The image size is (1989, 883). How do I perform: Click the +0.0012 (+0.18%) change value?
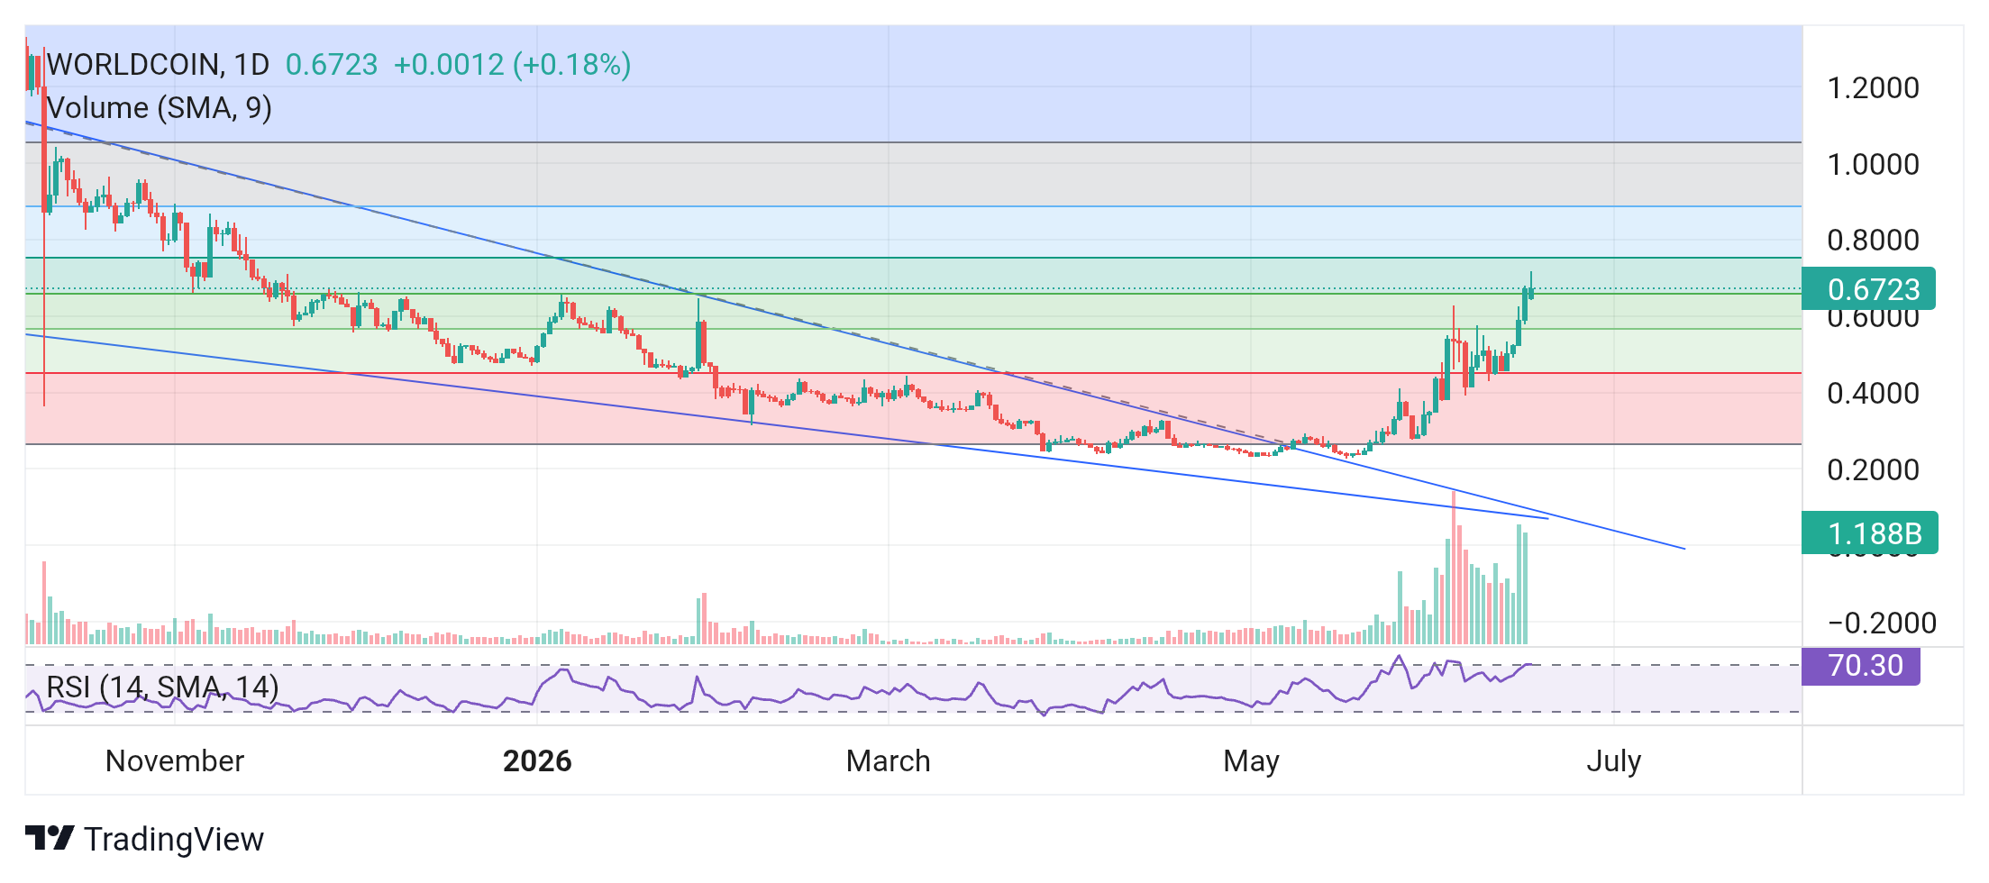tap(512, 65)
